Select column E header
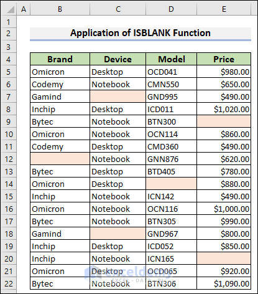Image resolution: width=258 pixels, height=294 pixels. point(224,9)
